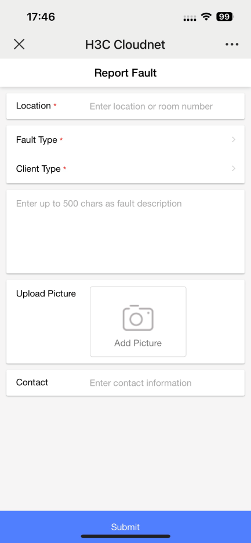Expand the Fault Type chevron

point(234,140)
